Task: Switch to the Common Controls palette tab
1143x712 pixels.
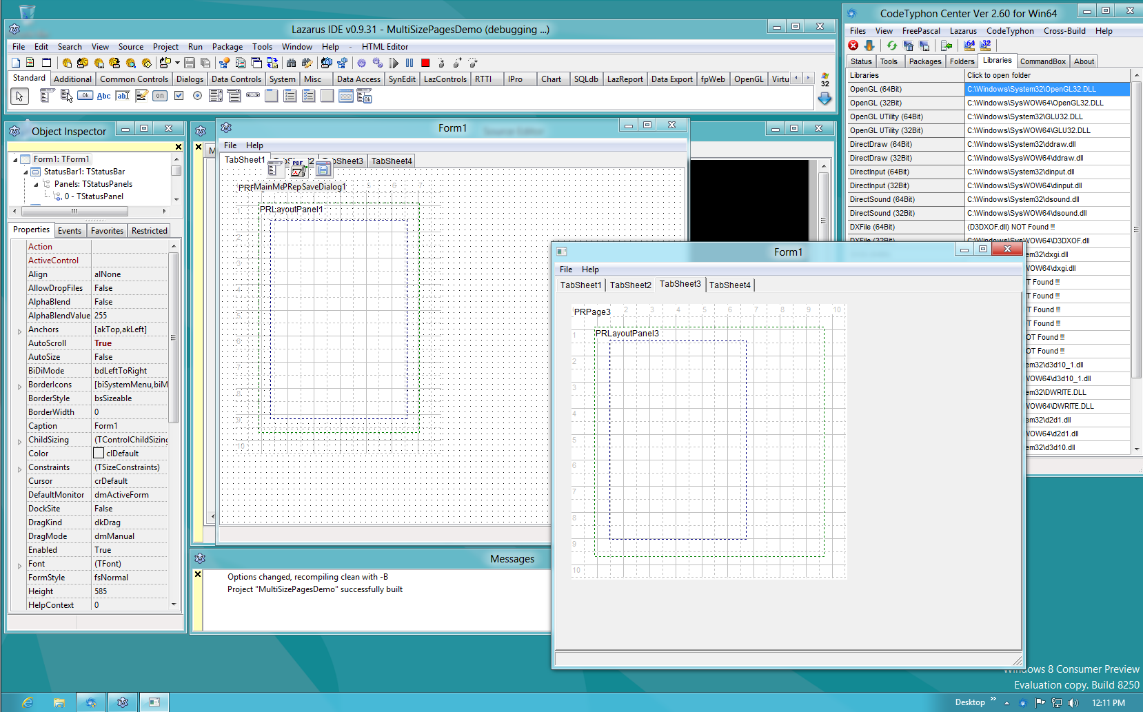Action: coord(134,79)
